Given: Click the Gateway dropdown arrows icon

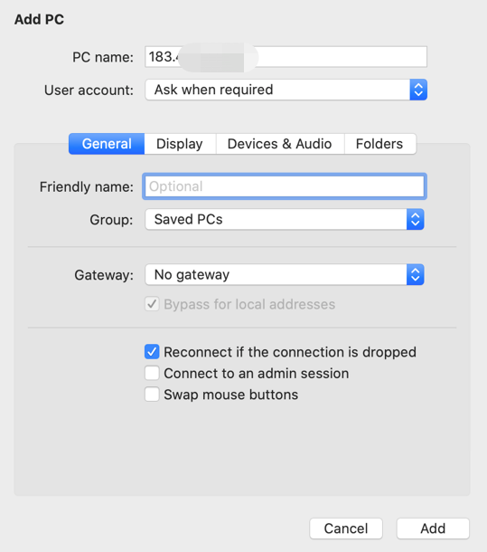Looking at the screenshot, I should coord(416,274).
